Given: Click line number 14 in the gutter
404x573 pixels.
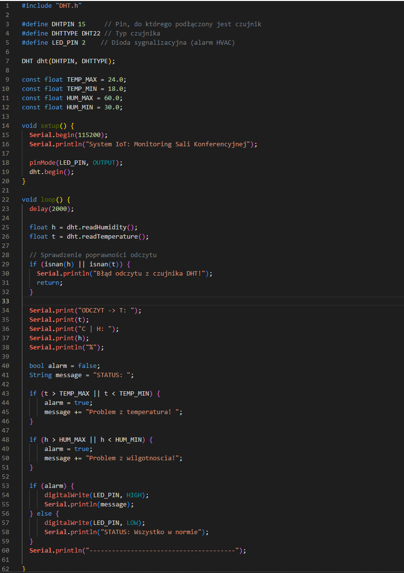Looking at the screenshot, I should 5,125.
